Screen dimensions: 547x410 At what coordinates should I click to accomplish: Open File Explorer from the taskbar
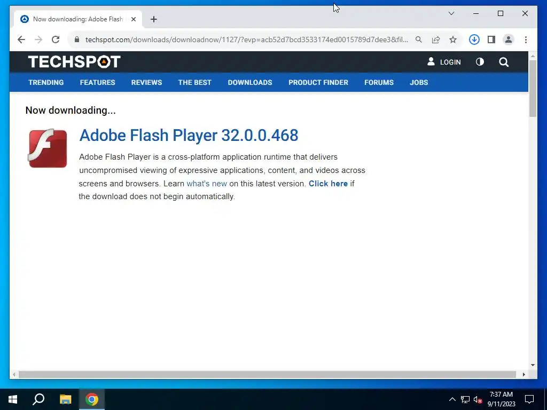[x=65, y=399]
